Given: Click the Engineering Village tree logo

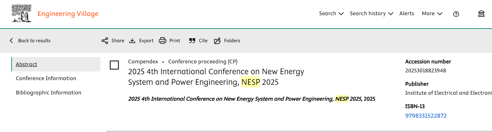Looking at the screenshot, I should click(21, 13).
